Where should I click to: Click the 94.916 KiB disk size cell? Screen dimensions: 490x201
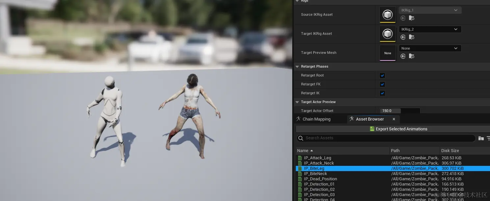coord(451,179)
